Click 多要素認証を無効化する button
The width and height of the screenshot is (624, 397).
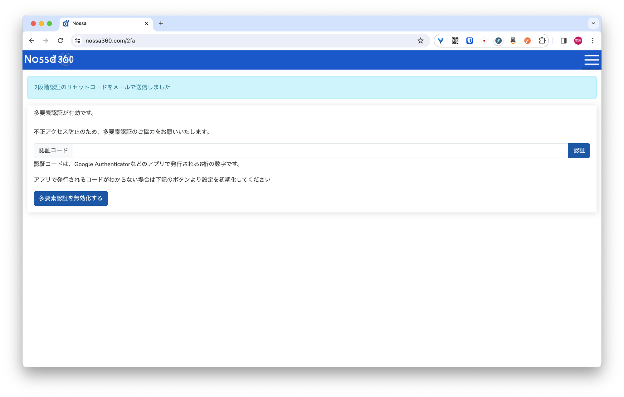(71, 198)
